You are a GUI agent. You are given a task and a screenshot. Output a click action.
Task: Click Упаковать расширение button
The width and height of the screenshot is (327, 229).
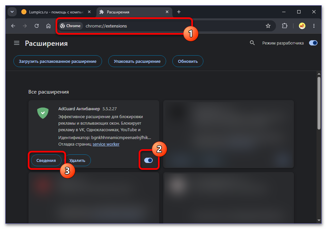[x=137, y=61]
